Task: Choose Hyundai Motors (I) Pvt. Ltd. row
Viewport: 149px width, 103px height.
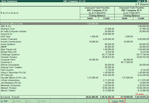Action: coord(74,78)
